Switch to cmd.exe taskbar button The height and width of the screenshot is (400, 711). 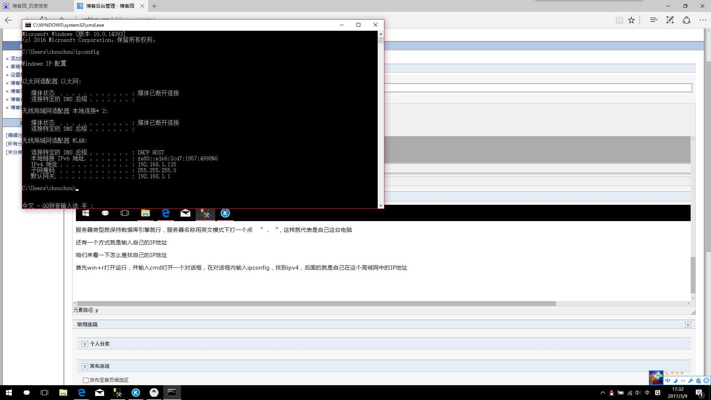(172, 393)
